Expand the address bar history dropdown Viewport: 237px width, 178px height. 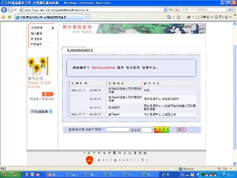[165, 10]
